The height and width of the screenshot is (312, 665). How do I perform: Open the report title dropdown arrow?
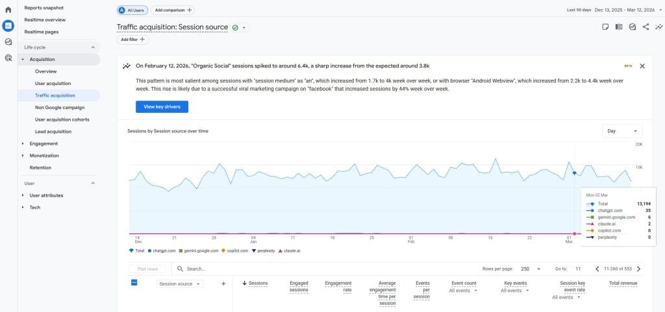pos(244,27)
